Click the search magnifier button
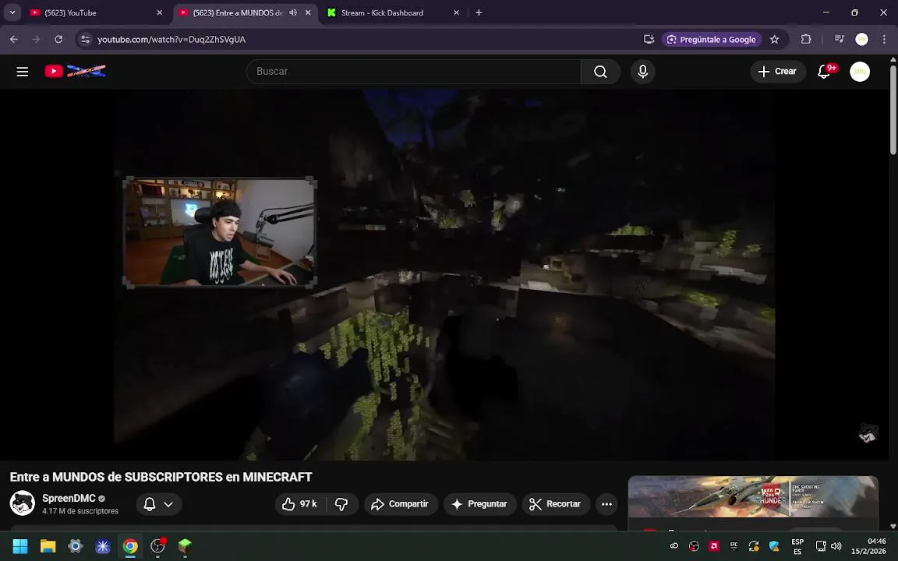This screenshot has width=898, height=561. point(600,72)
